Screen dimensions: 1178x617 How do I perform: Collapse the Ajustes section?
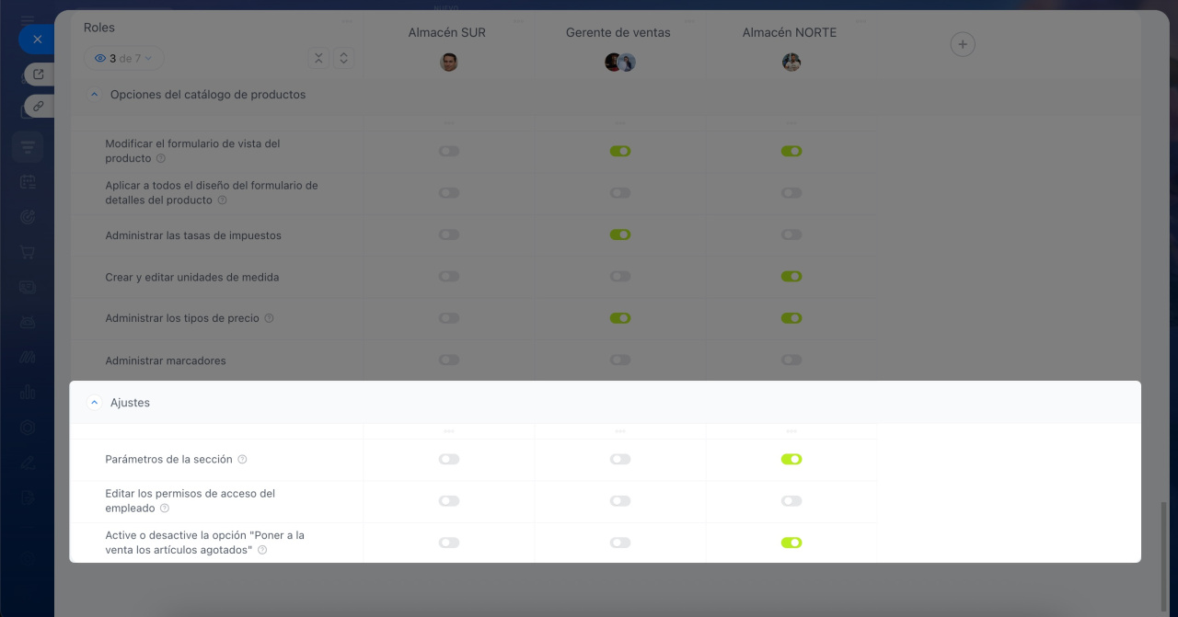click(94, 403)
